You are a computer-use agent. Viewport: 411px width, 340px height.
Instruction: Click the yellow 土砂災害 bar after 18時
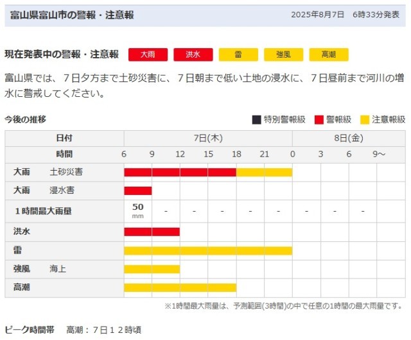pyautogui.click(x=264, y=172)
